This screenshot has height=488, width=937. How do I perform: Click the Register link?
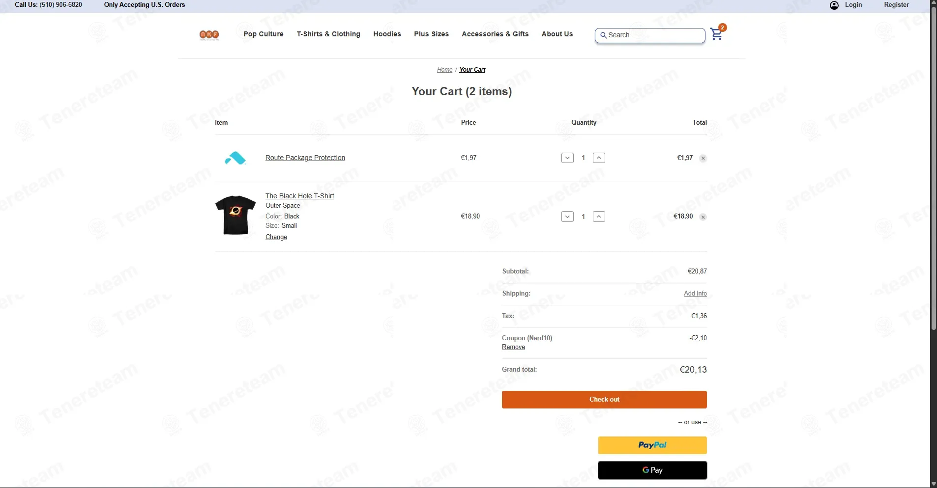click(x=896, y=5)
